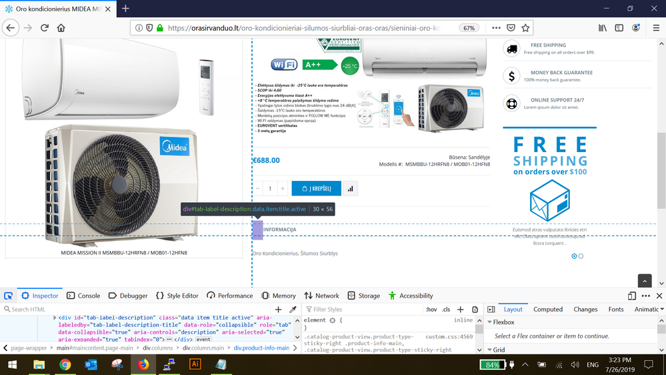Save page to Pocket
Screen dimensions: 666x375
click(x=511, y=28)
